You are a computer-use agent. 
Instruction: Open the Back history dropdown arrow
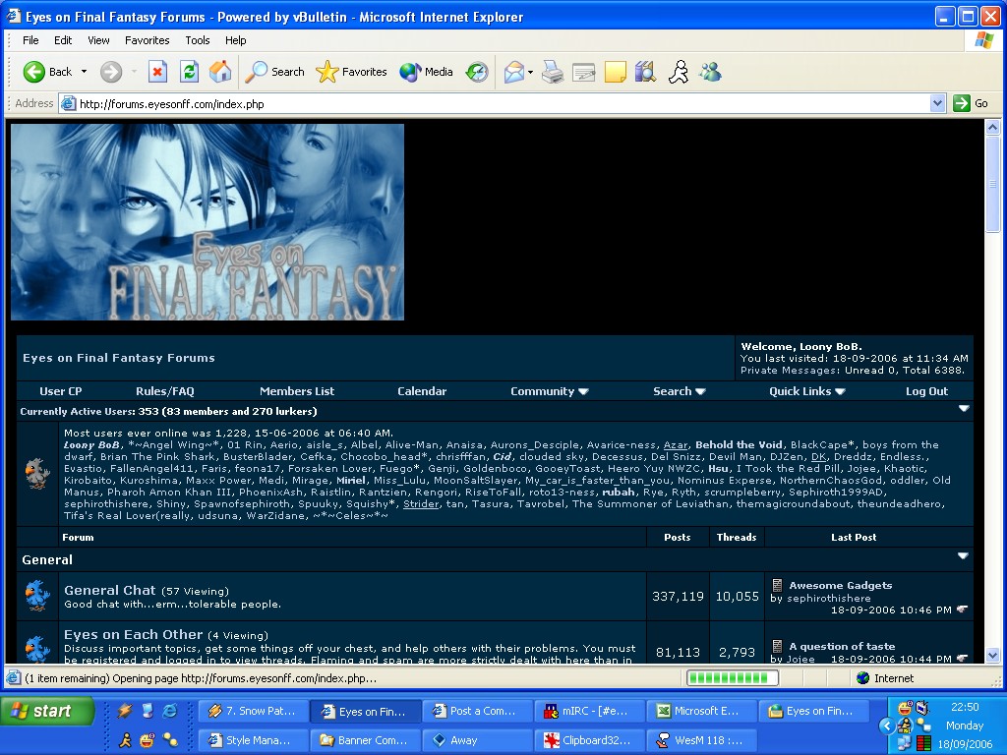point(84,72)
